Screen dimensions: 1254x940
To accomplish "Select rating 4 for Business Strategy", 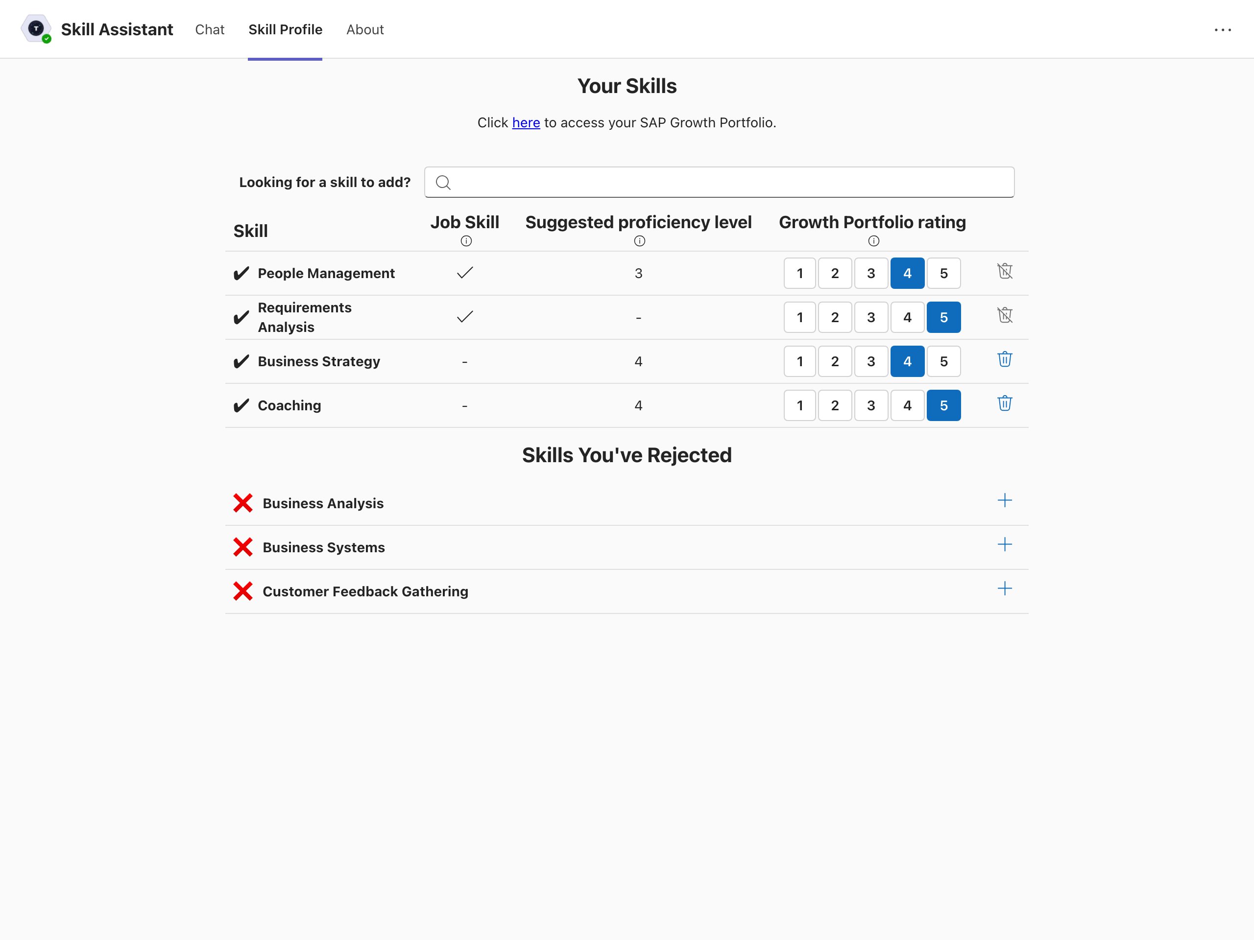I will point(908,361).
